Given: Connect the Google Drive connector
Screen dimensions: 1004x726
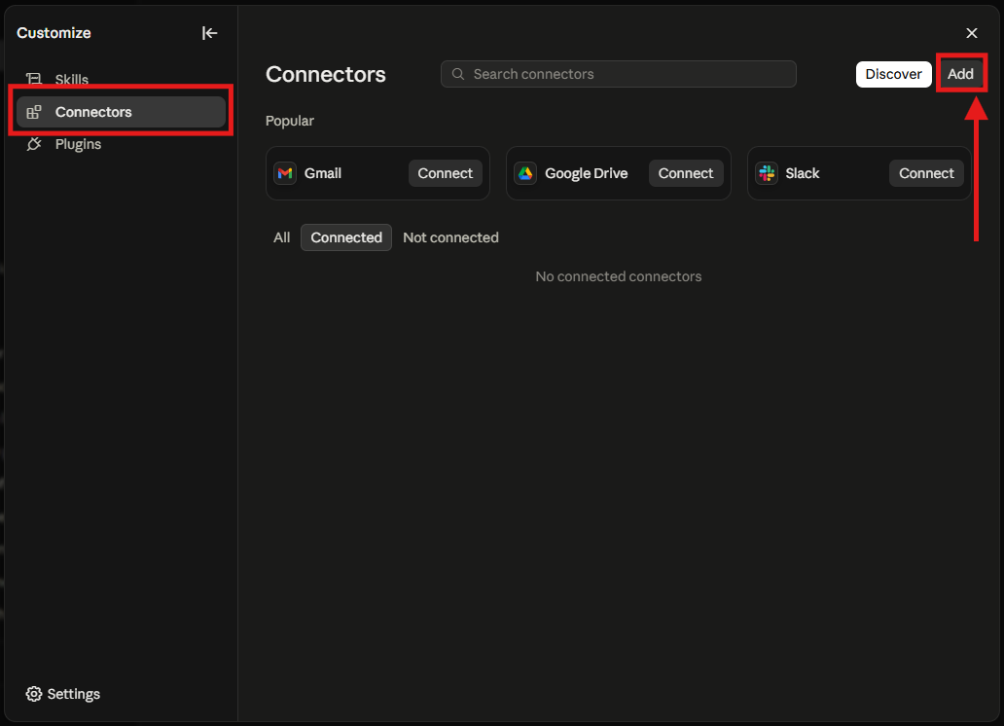Looking at the screenshot, I should [x=686, y=173].
